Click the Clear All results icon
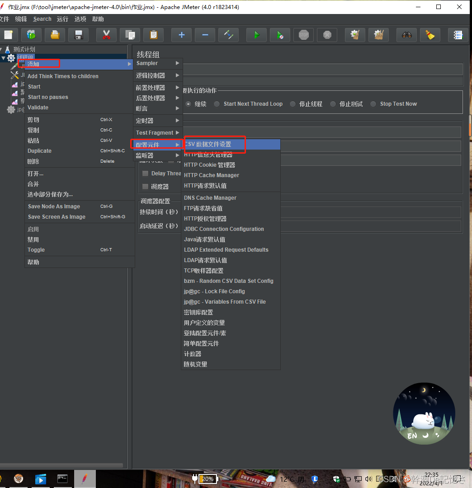472x488 pixels. (378, 35)
